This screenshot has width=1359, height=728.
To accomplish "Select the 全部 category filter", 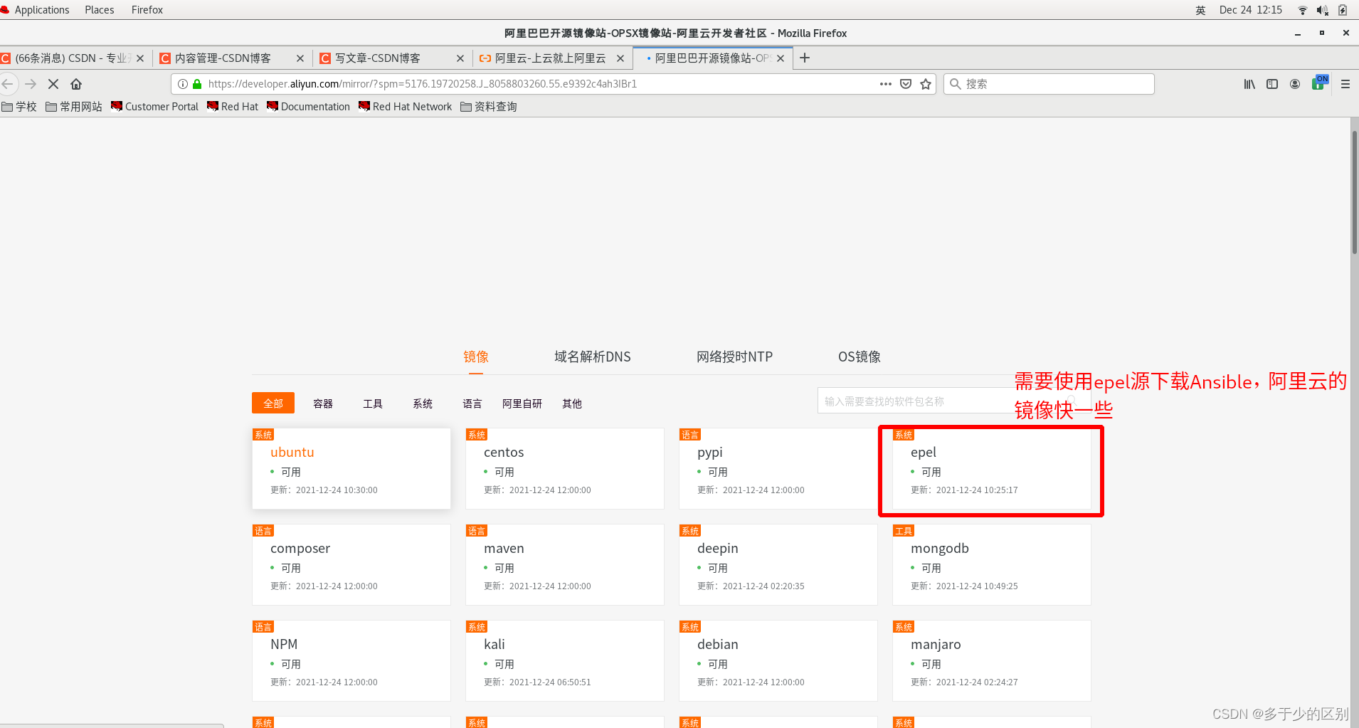I will click(x=273, y=403).
